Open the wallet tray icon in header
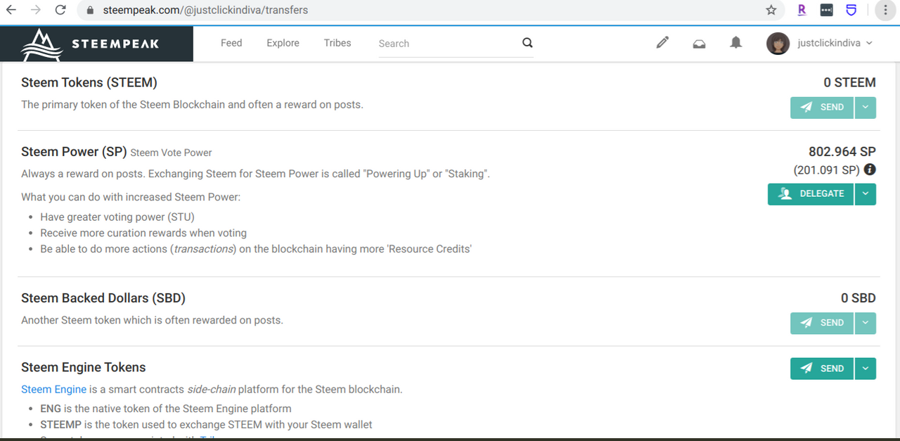This screenshot has height=441, width=900. (x=699, y=44)
